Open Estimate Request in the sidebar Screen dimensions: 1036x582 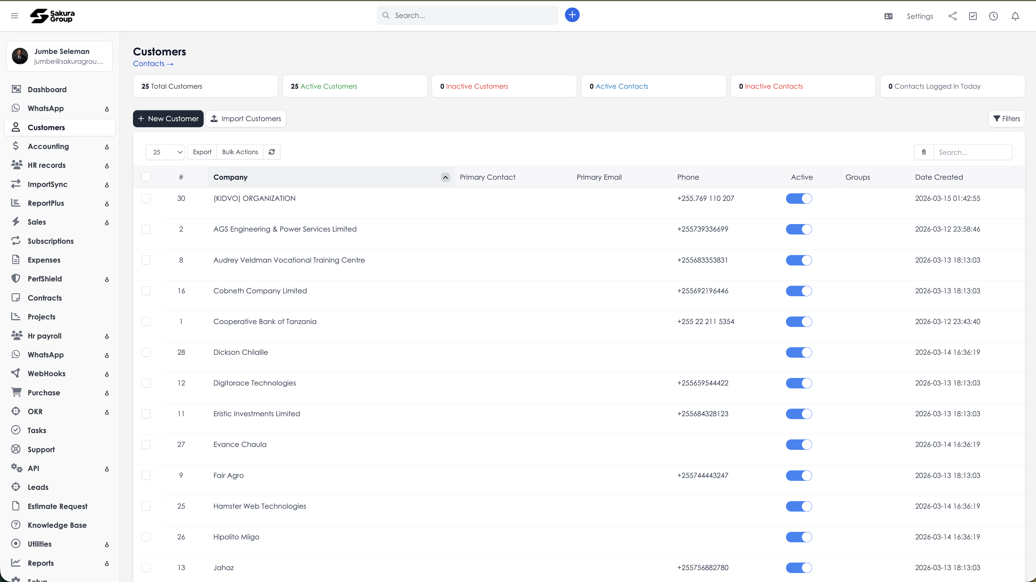point(60,506)
